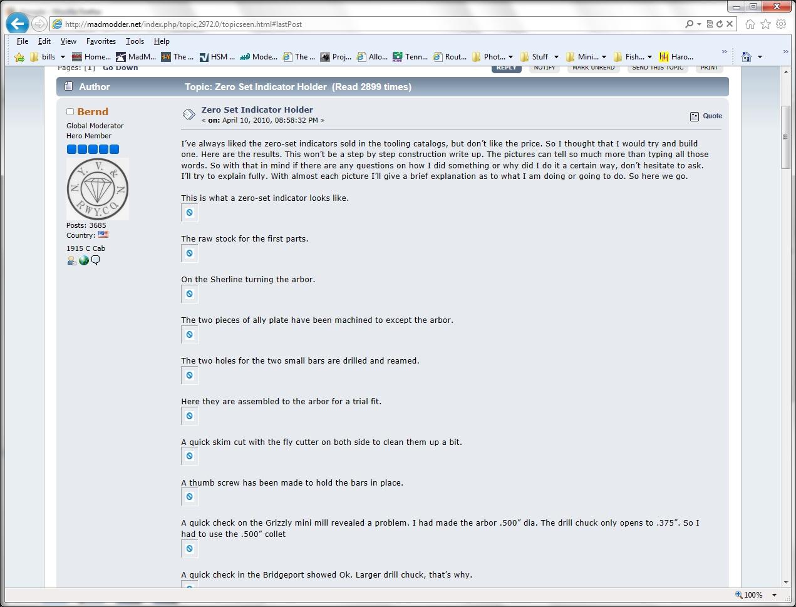This screenshot has width=796, height=607.
Task: Open the Favorites star icon at top right
Action: [765, 24]
